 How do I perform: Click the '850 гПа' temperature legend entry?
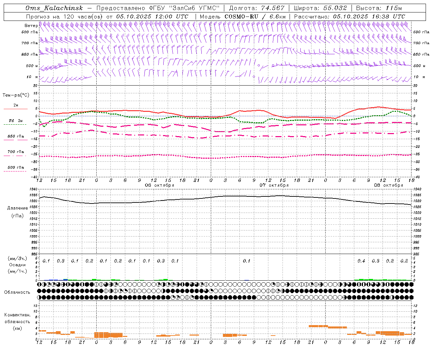[x=16, y=136]
